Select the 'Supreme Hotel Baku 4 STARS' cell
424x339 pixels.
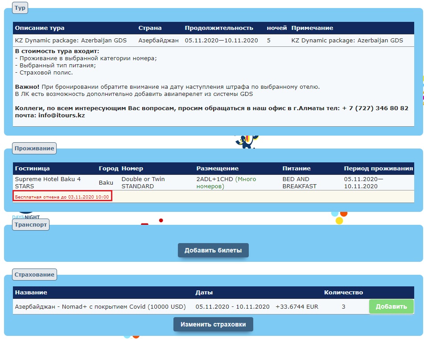coord(48,182)
